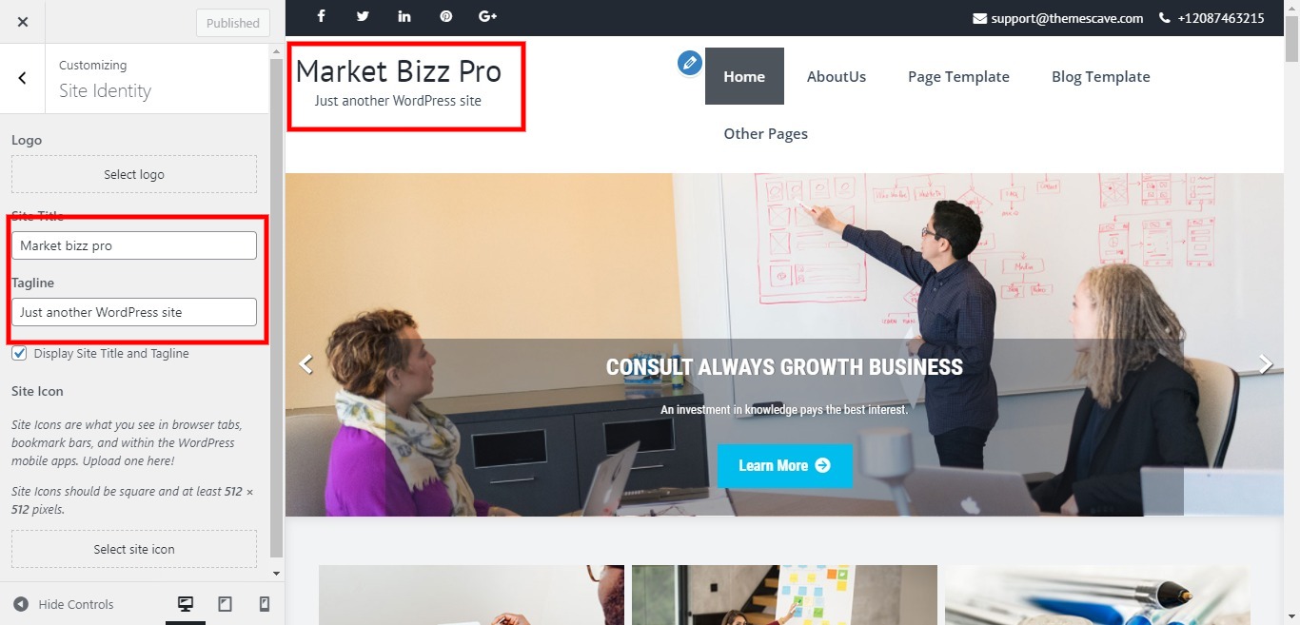1300x625 pixels.
Task: Go back from Site Identity section
Action: (x=23, y=78)
